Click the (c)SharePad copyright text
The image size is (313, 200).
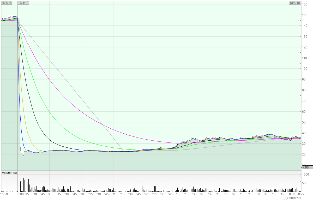pyautogui.click(x=292, y=198)
